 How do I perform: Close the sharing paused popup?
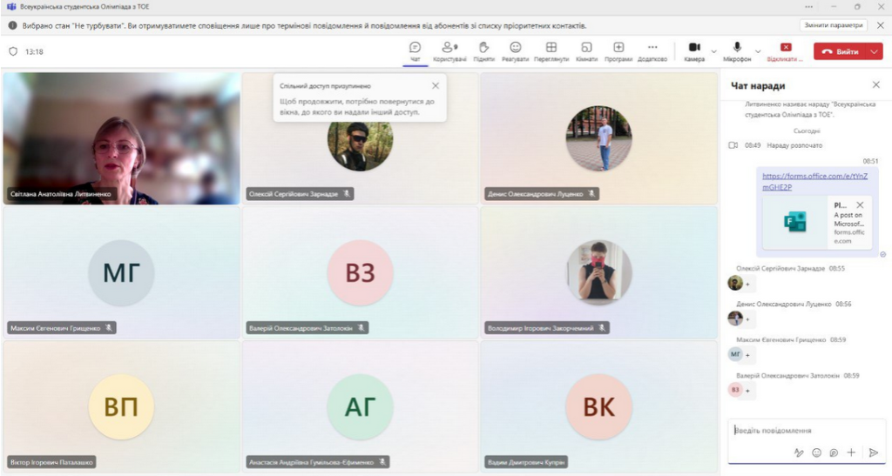[436, 86]
